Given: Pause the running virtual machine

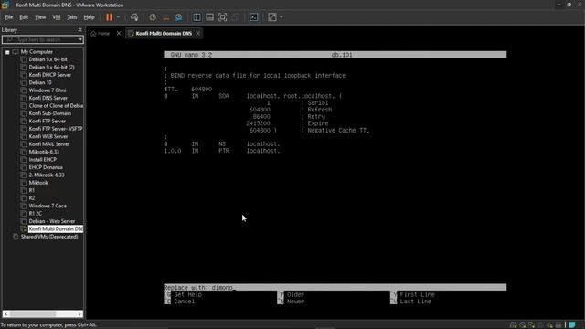Looking at the screenshot, I should click(x=109, y=17).
